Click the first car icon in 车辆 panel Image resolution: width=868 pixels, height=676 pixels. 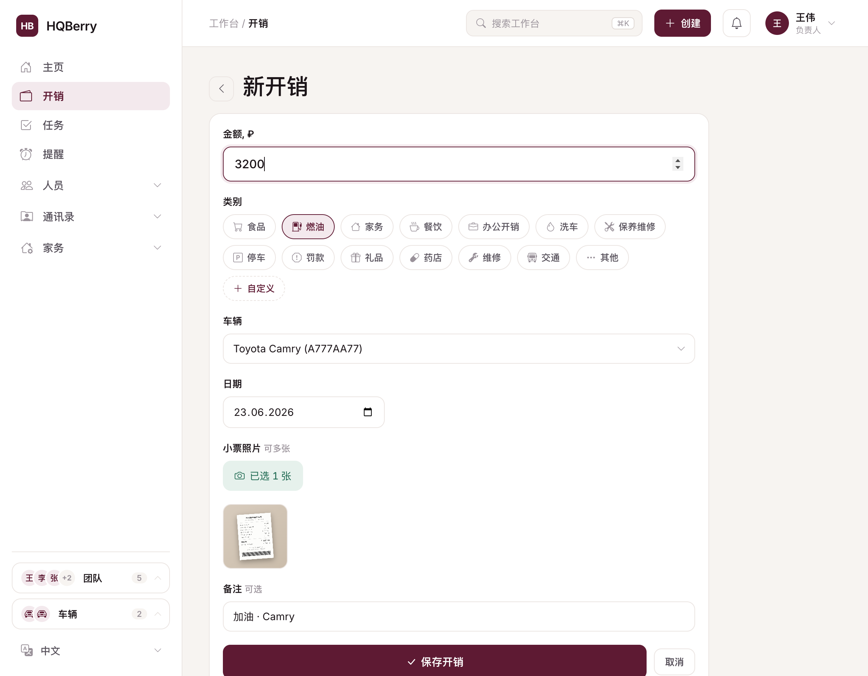(29, 614)
